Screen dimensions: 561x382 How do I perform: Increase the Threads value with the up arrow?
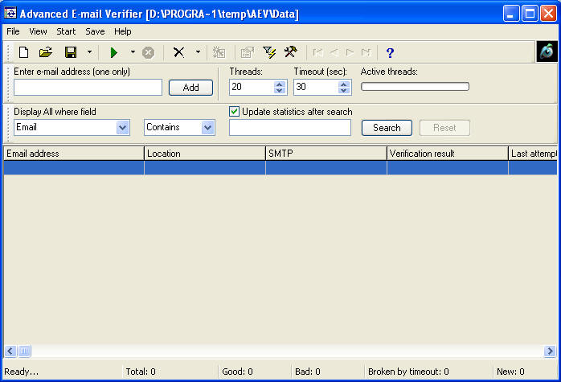pyautogui.click(x=280, y=84)
